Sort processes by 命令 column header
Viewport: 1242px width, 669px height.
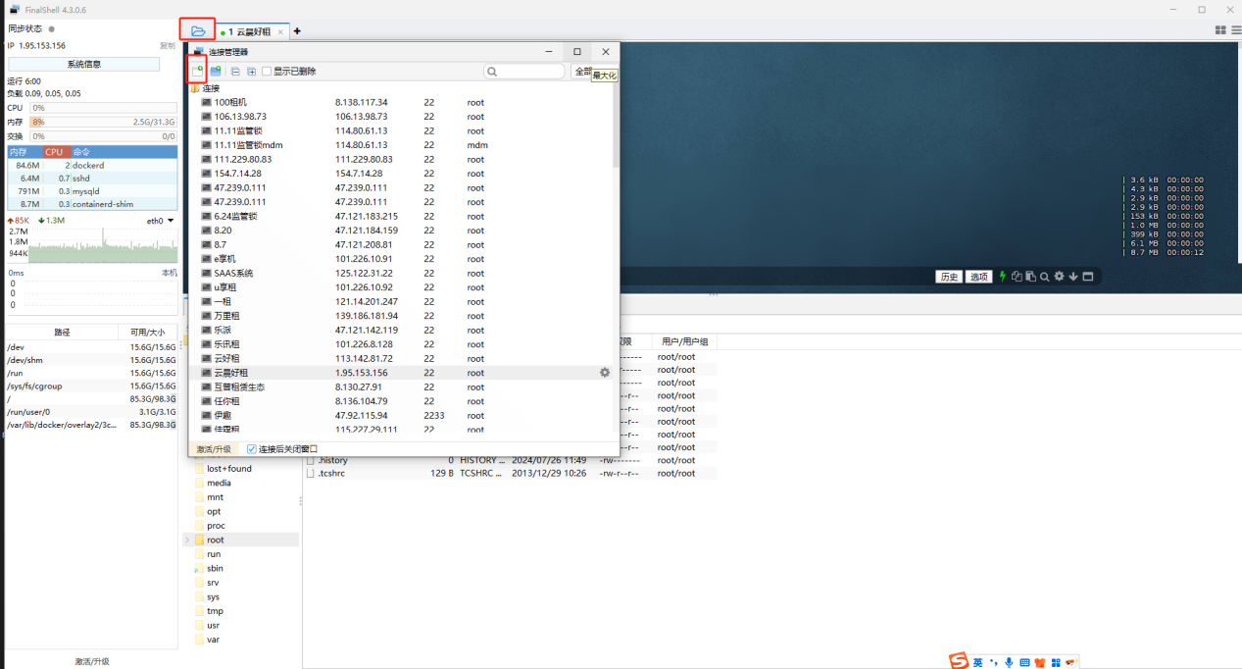click(124, 152)
